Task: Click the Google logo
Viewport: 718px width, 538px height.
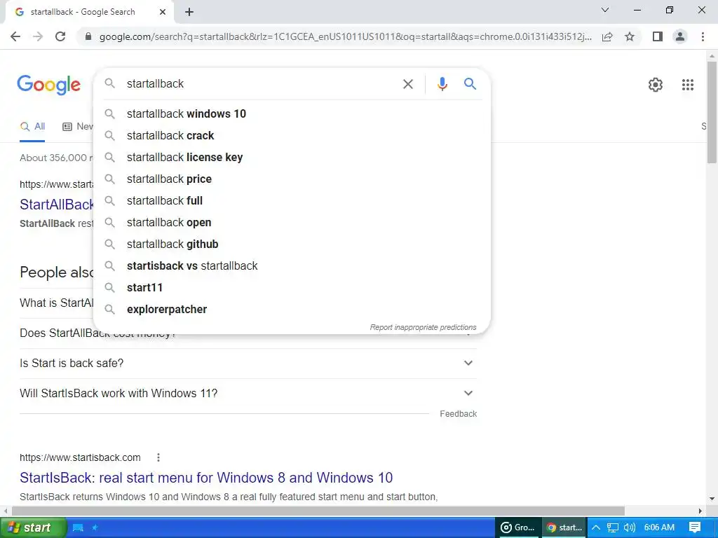Action: pos(48,85)
